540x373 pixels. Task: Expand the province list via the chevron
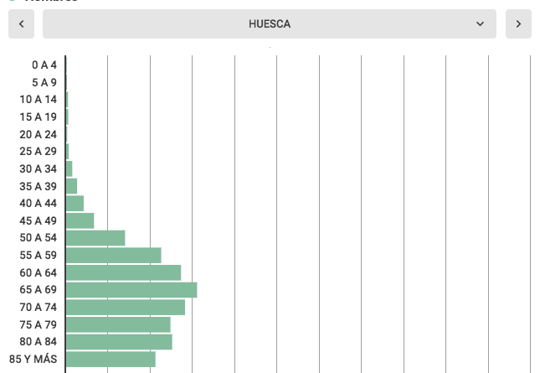click(x=480, y=24)
